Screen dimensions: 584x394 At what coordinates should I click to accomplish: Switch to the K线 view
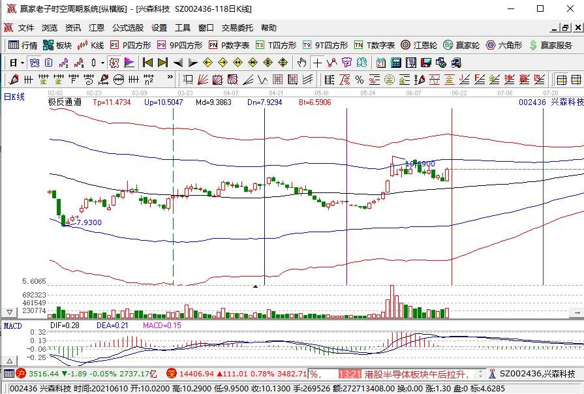(x=91, y=45)
